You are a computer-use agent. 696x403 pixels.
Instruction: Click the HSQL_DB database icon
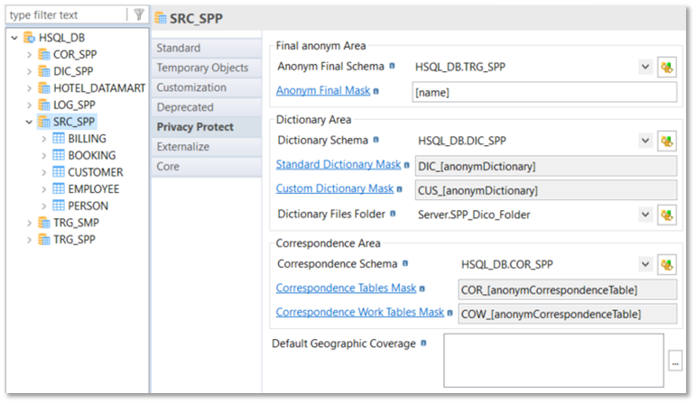pos(29,38)
